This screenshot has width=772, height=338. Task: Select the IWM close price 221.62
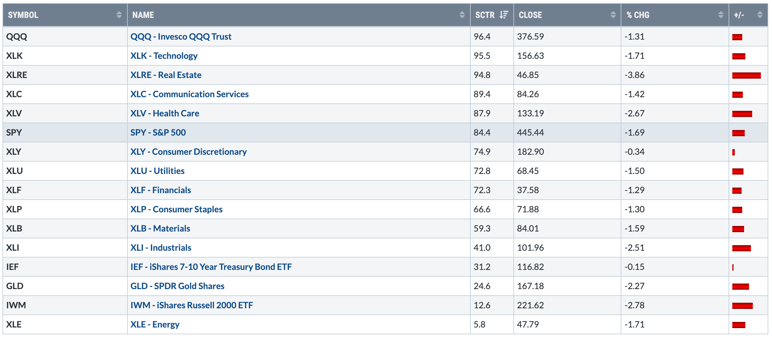(530, 305)
